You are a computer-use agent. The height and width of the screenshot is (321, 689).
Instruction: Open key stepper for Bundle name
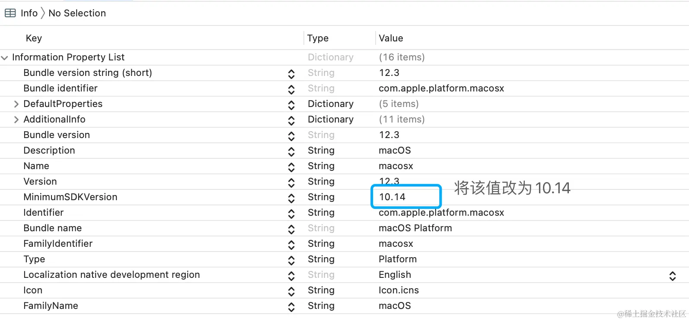point(291,229)
